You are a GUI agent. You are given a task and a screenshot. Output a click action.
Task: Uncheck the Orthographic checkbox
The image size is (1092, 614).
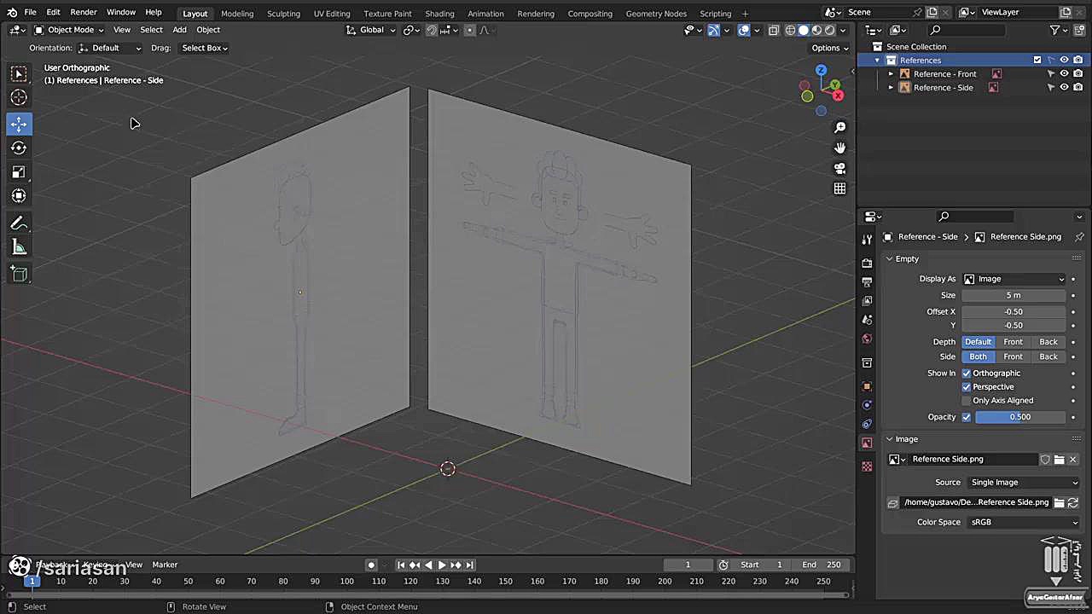(x=967, y=374)
